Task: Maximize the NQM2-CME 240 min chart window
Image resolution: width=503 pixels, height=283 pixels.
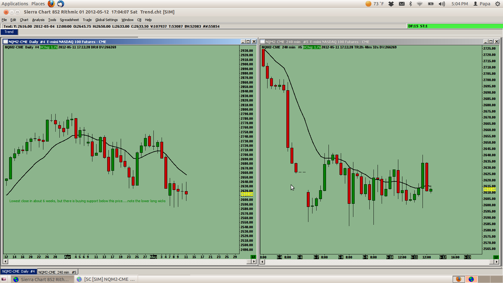Action: pos(491,42)
